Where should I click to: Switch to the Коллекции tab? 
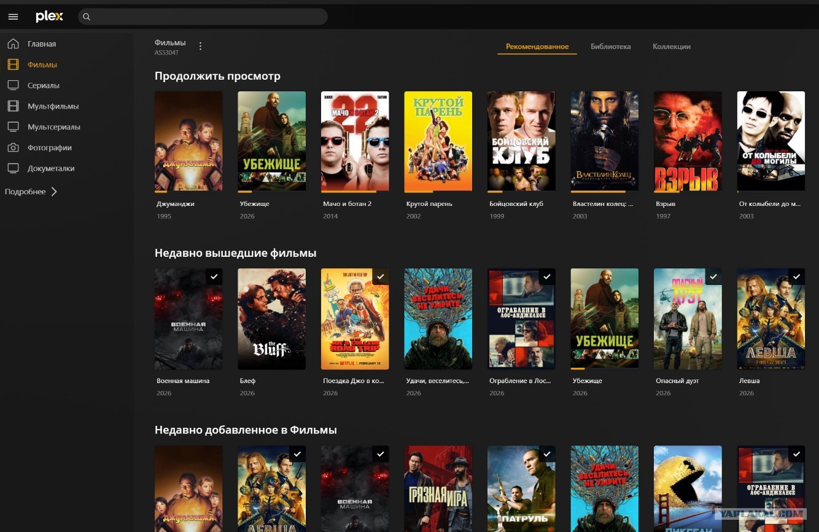click(x=671, y=47)
